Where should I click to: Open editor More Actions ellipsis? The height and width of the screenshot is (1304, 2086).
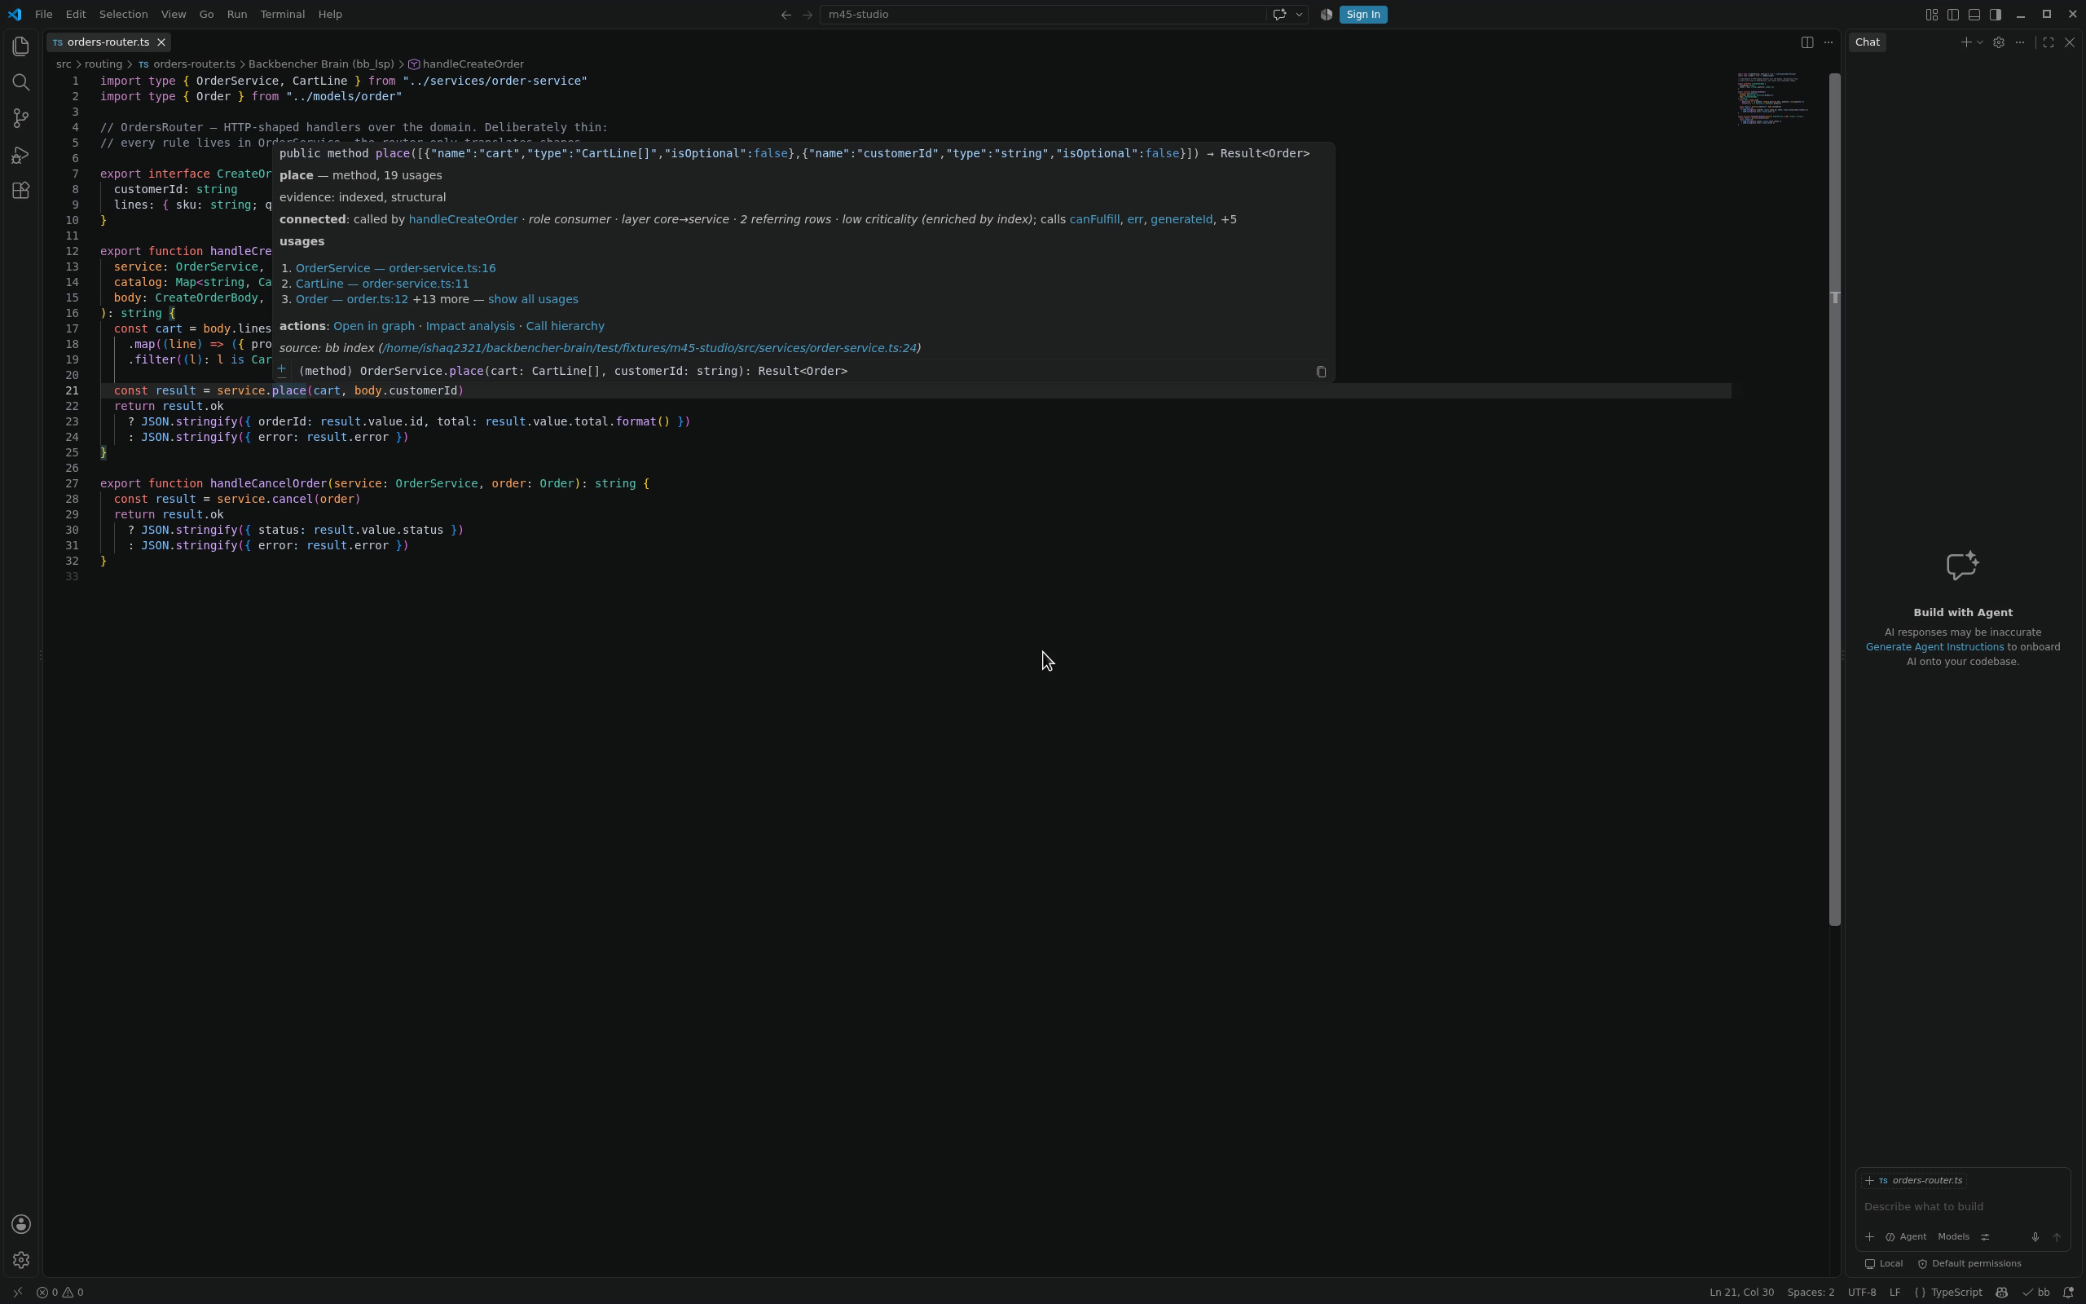tap(1829, 42)
